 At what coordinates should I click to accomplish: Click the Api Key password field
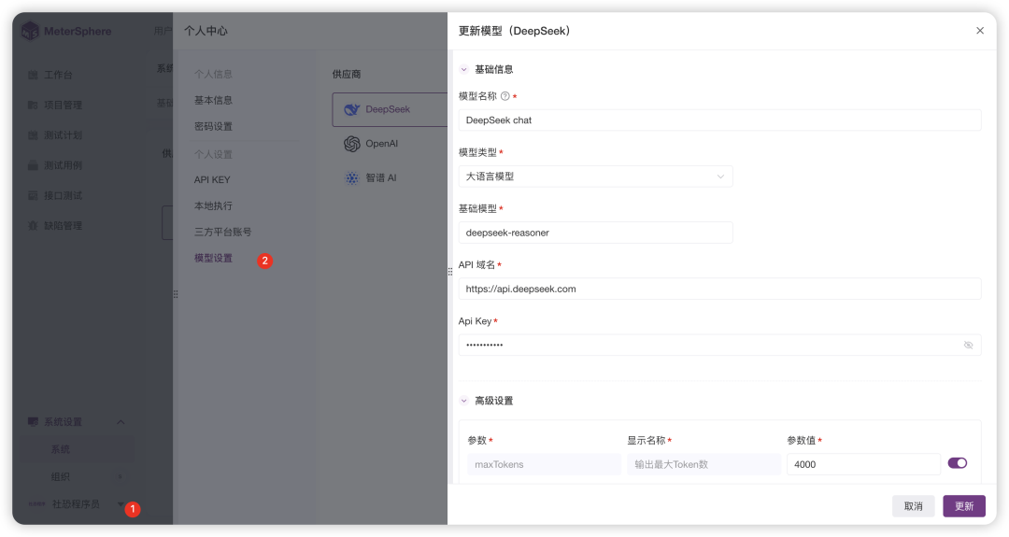coord(719,346)
